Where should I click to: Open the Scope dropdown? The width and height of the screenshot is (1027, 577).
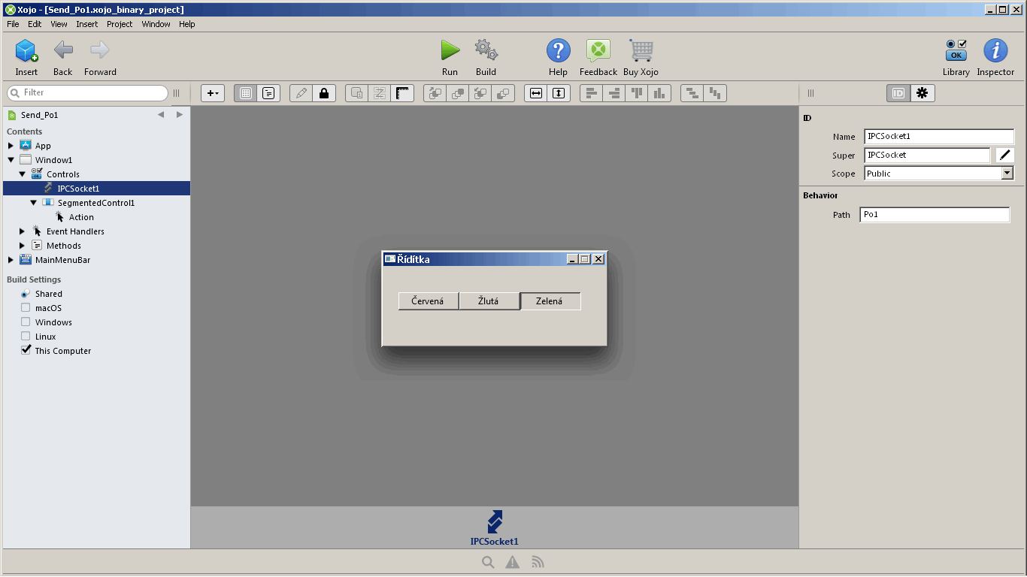[x=1007, y=174]
